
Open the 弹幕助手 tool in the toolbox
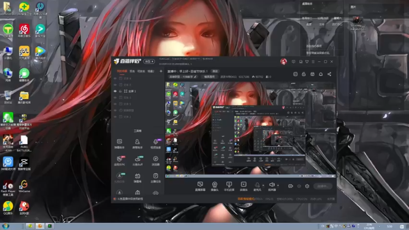click(120, 144)
